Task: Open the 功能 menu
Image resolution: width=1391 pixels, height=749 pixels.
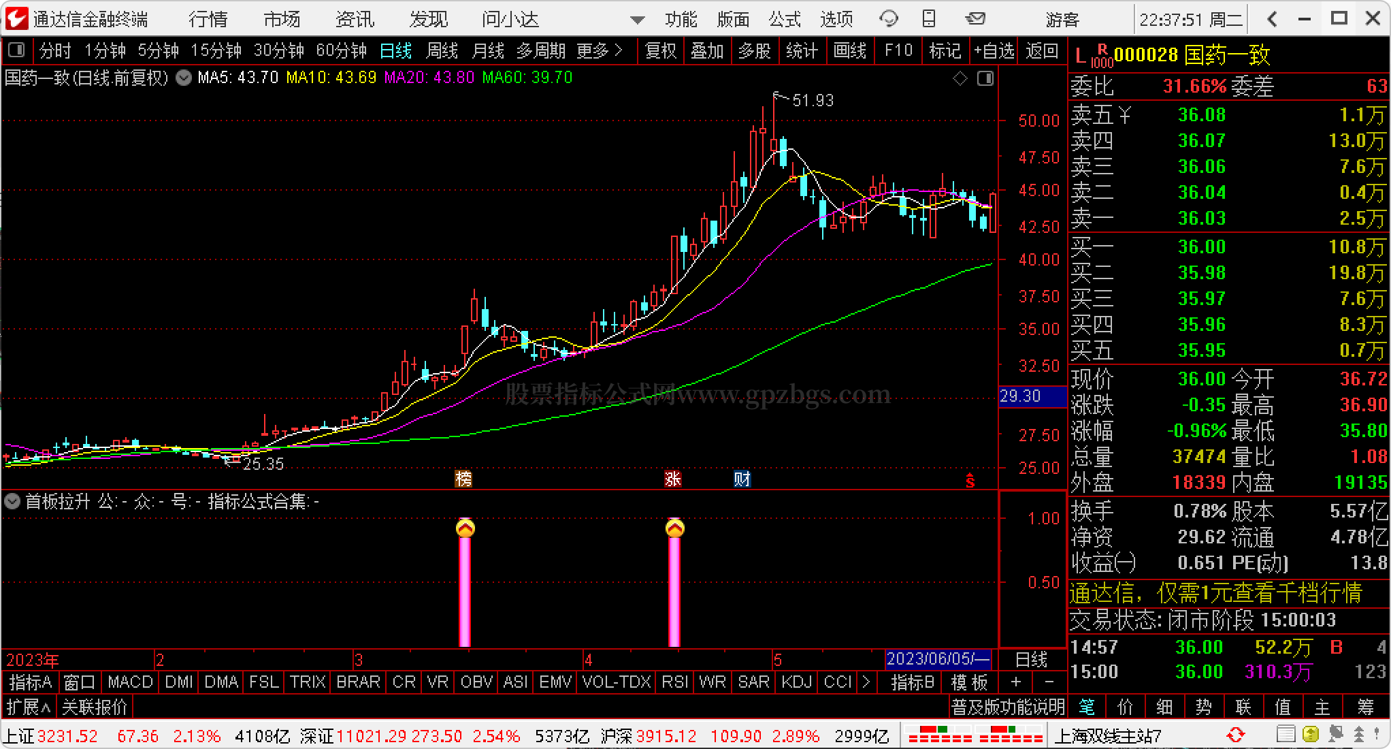Action: coord(681,19)
